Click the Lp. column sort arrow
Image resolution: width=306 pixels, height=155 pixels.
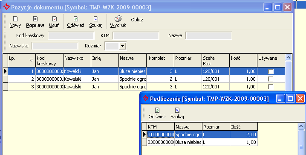pos(31,60)
